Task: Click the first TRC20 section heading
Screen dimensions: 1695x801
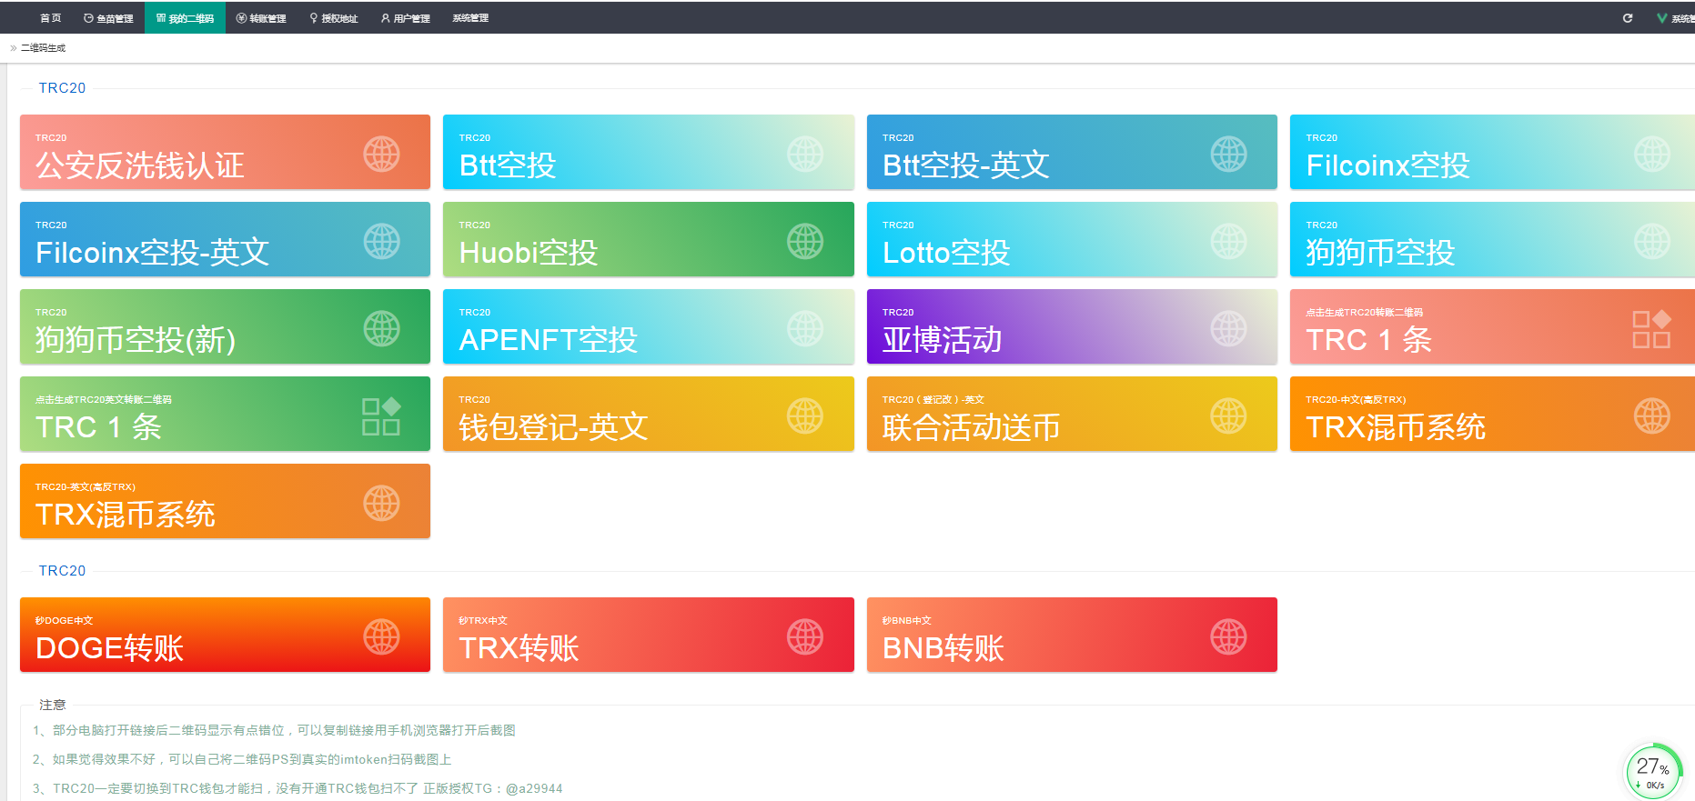Action: pyautogui.click(x=62, y=88)
